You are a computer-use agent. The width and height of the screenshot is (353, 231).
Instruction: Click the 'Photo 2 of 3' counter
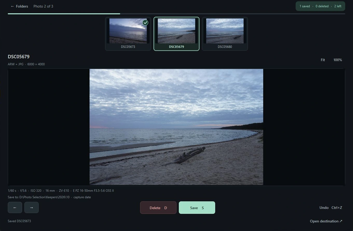coord(43,6)
